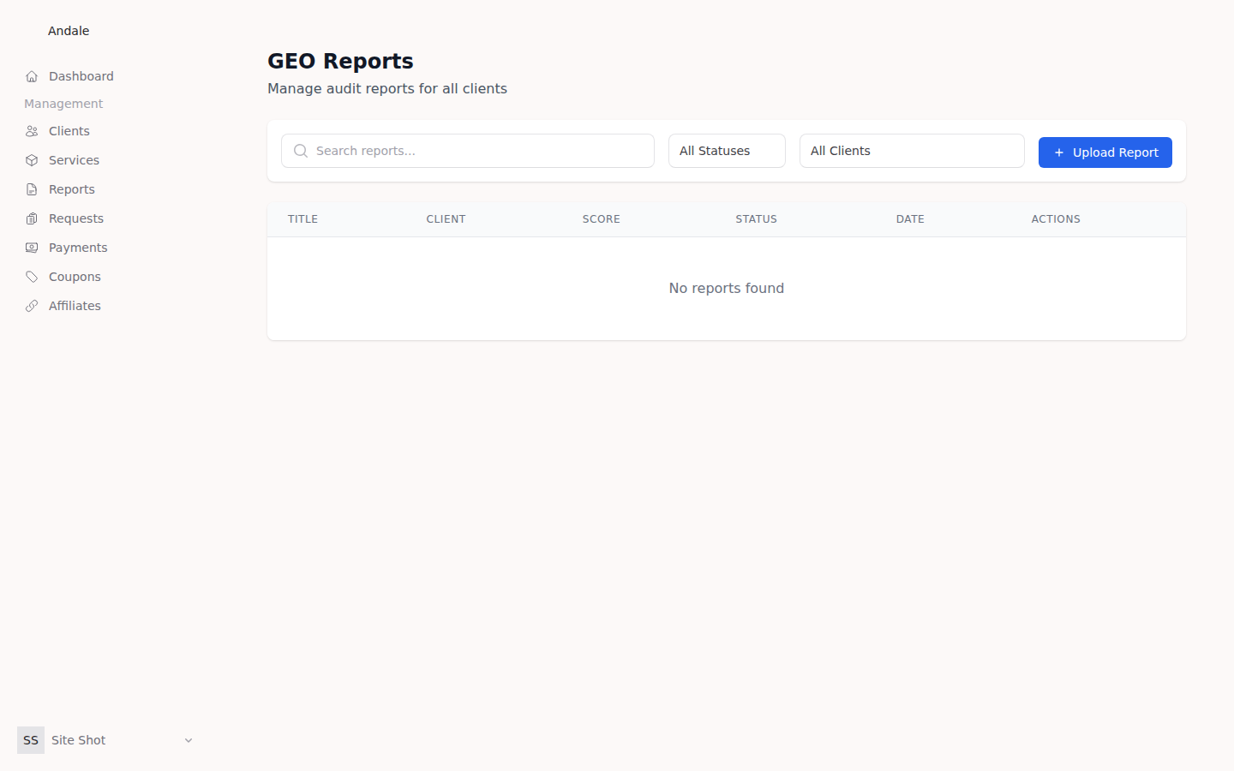Click the magnifier icon in search box

pos(301,151)
